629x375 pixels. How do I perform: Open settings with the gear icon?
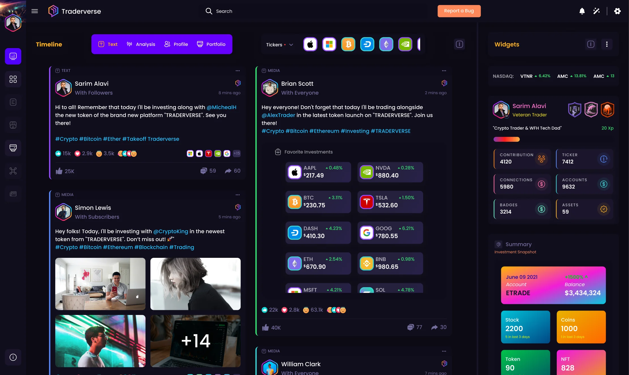(617, 11)
